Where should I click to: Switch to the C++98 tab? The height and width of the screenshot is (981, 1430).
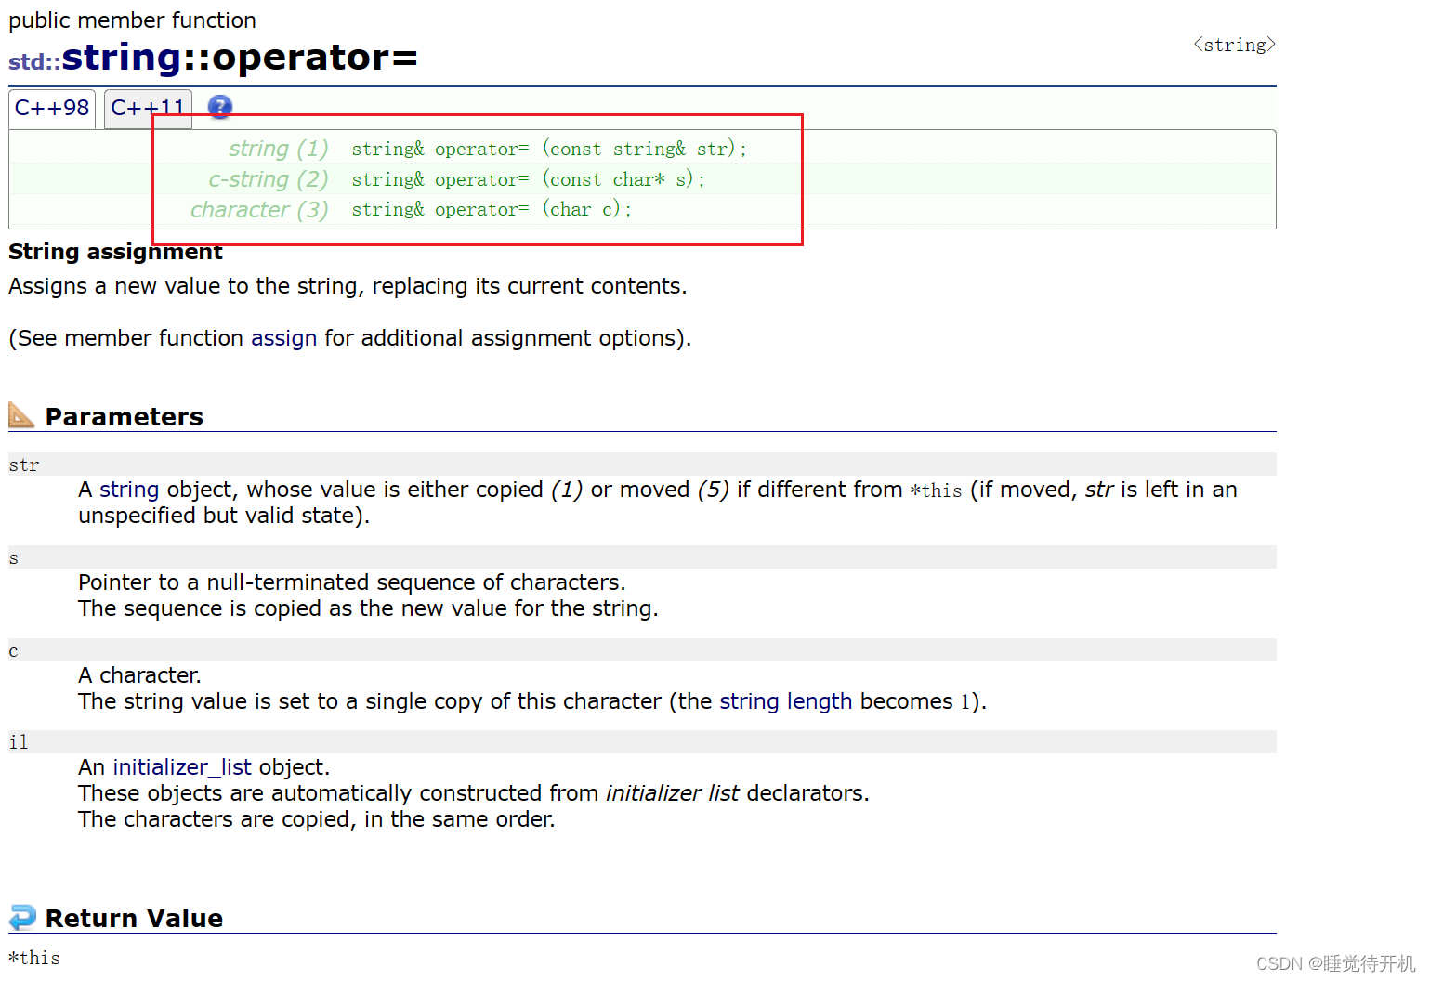point(52,108)
